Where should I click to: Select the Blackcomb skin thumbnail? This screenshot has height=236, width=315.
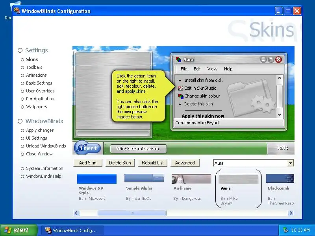280,178
